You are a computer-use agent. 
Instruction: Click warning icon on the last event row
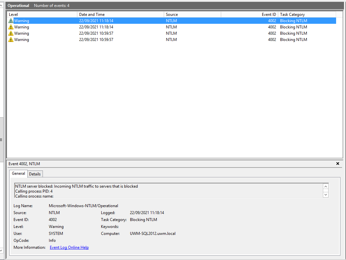(x=11, y=39)
